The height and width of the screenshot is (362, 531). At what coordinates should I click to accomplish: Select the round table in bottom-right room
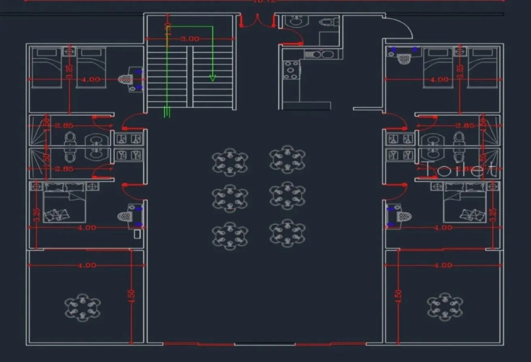pyautogui.click(x=445, y=306)
